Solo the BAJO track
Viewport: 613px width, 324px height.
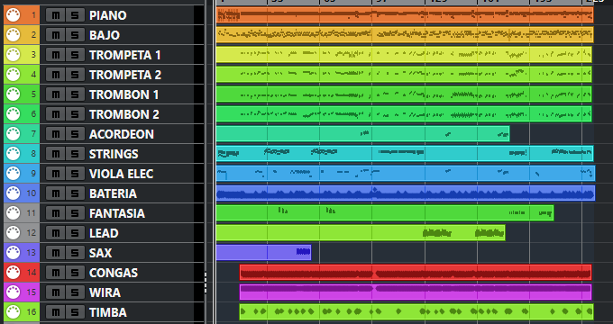click(75, 35)
